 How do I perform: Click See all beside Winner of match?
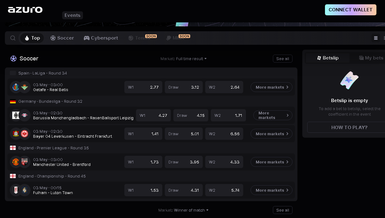coord(282,210)
